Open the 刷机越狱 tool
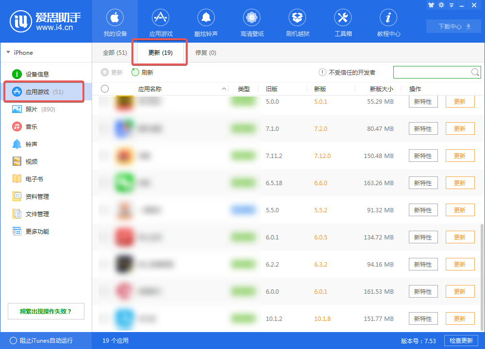Screen dimensions: 485x349 click(297, 21)
